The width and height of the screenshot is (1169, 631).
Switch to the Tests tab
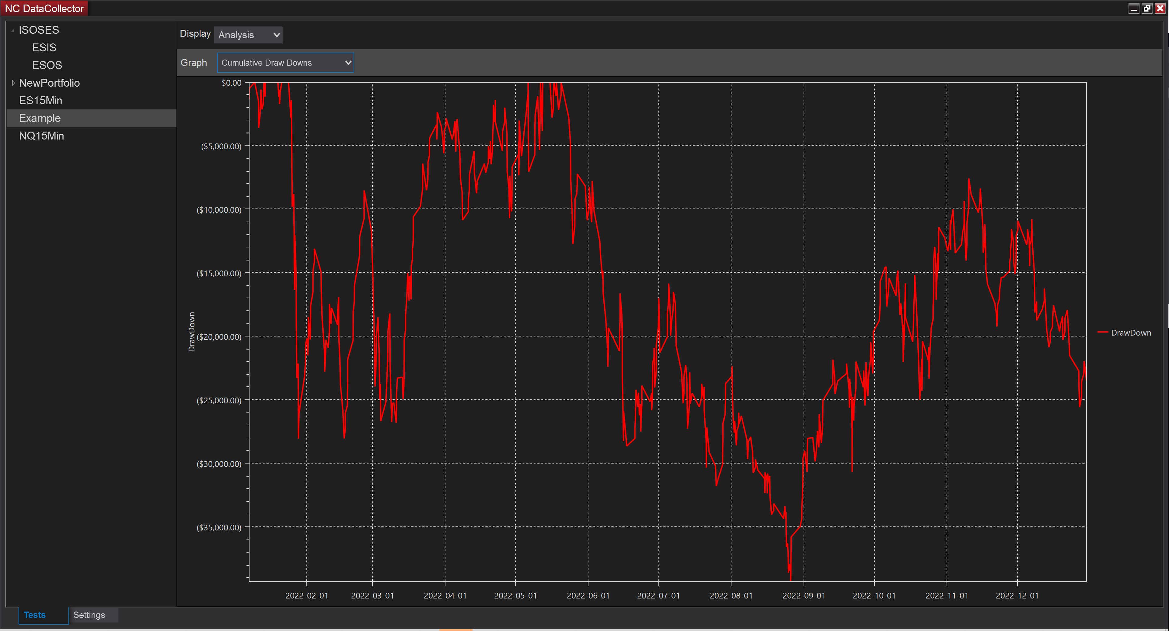[x=35, y=615]
